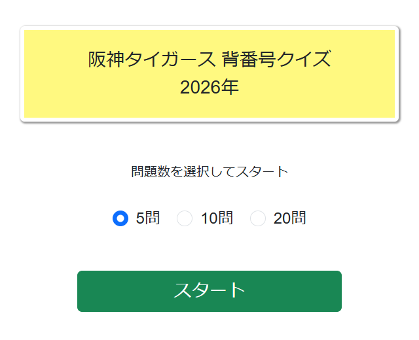Pick the five-question quiz option

pyautogui.click(x=120, y=218)
